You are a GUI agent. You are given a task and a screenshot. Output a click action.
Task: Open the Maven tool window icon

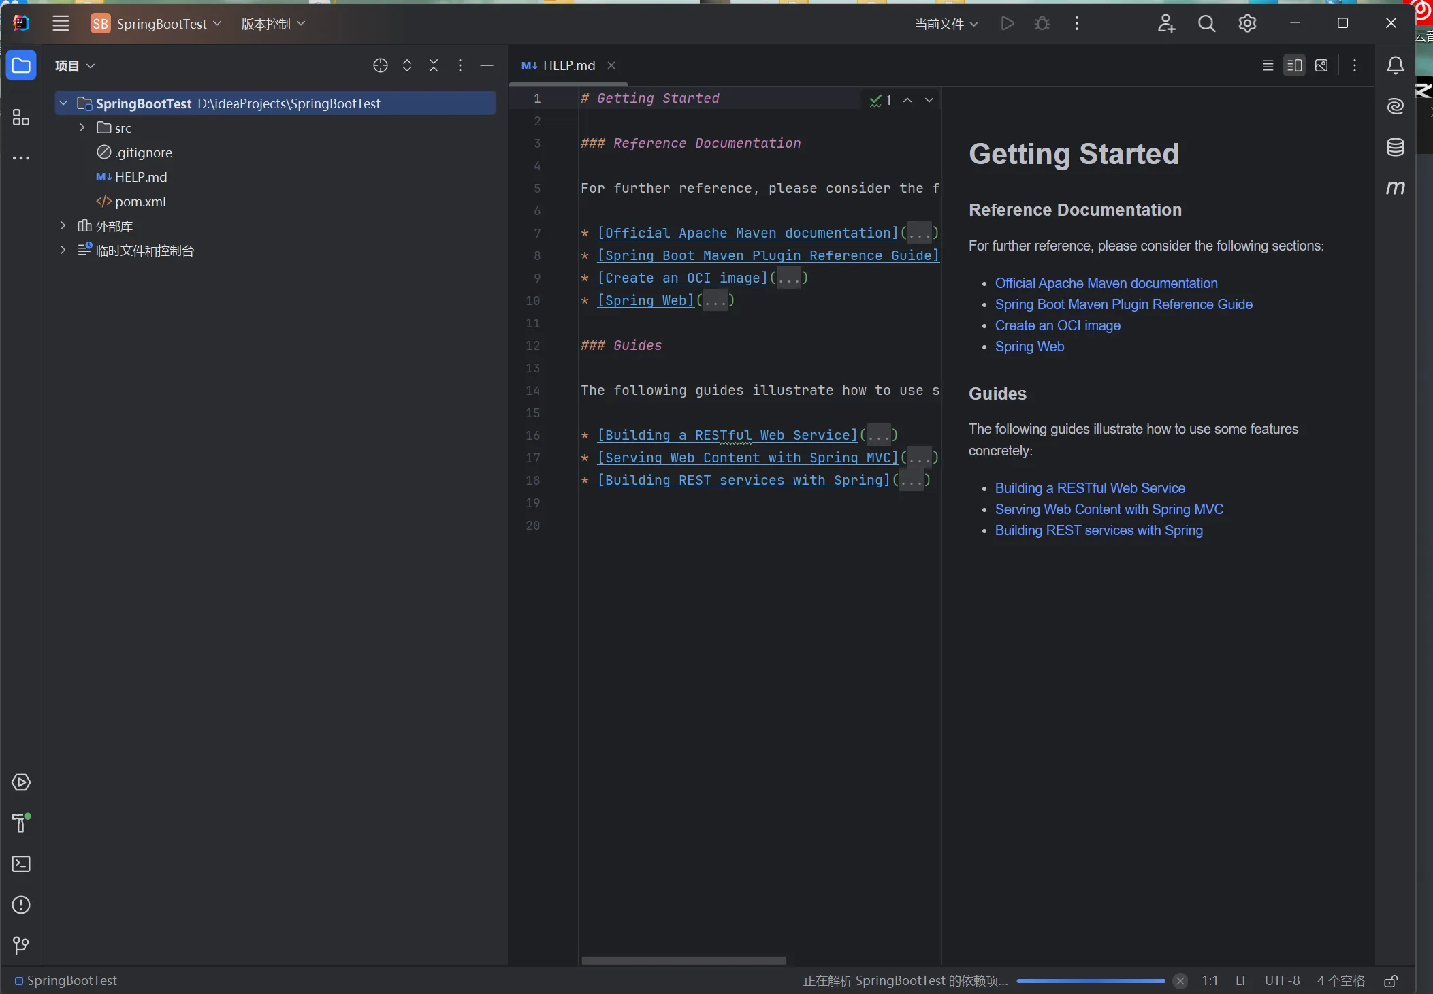tap(1395, 187)
